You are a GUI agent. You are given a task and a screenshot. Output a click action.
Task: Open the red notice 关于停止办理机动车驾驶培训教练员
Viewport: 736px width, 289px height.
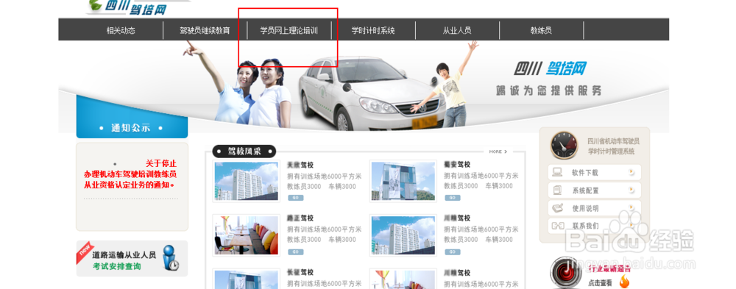point(130,174)
